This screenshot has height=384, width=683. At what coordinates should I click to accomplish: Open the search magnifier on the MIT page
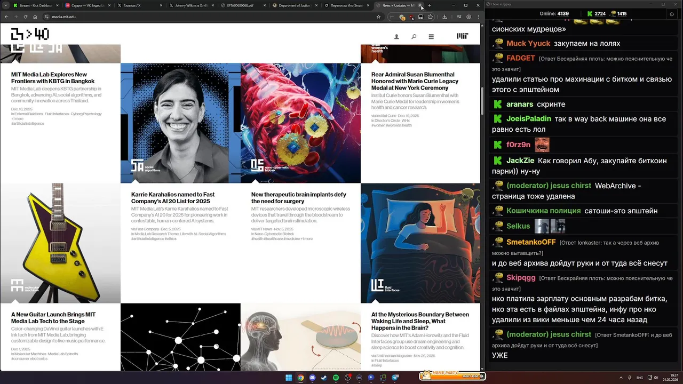point(414,37)
